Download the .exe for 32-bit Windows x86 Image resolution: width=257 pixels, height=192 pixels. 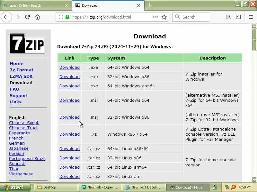click(x=69, y=77)
